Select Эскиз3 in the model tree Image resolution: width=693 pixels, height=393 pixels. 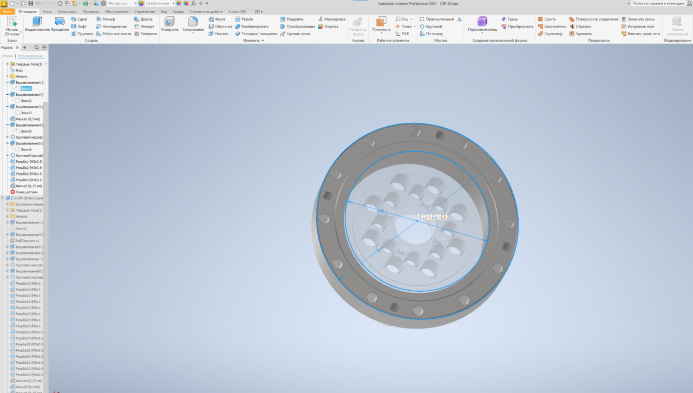(x=26, y=113)
